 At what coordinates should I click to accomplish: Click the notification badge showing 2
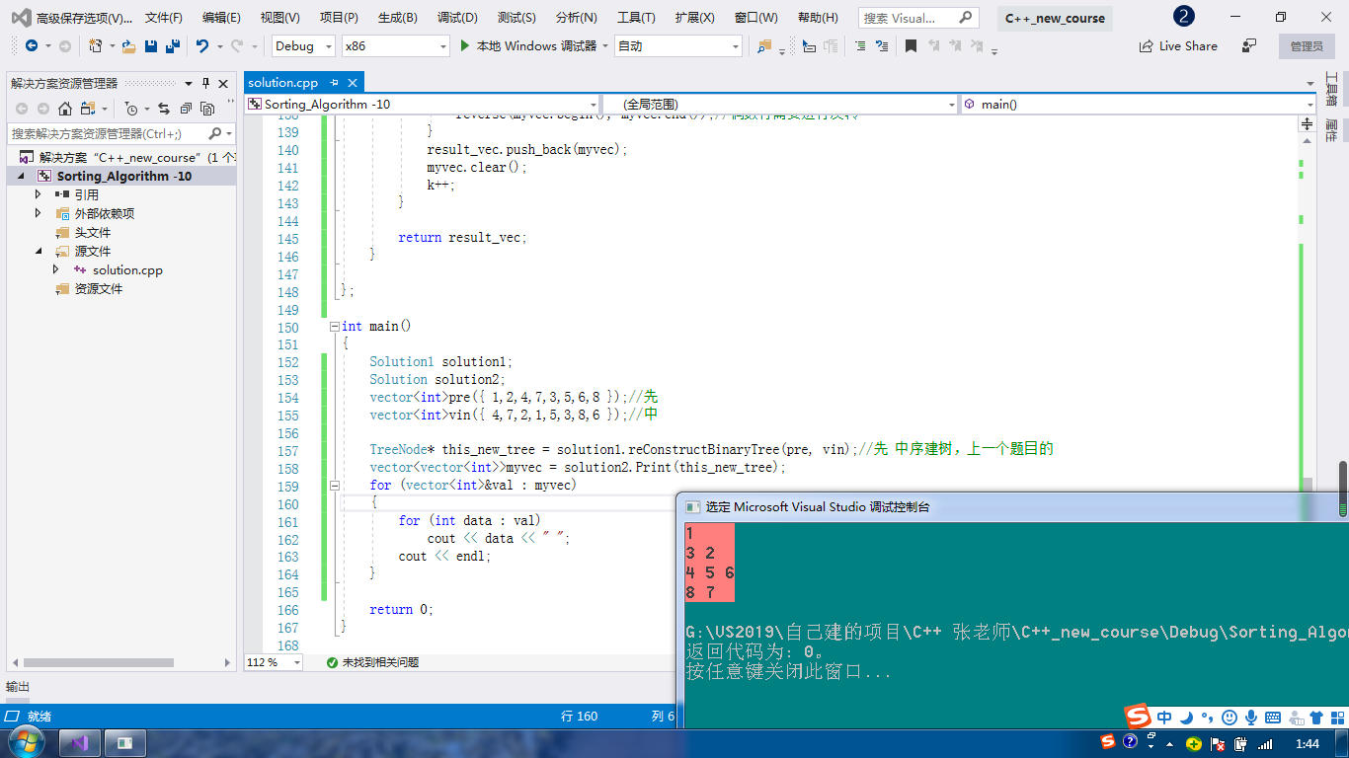click(1183, 17)
